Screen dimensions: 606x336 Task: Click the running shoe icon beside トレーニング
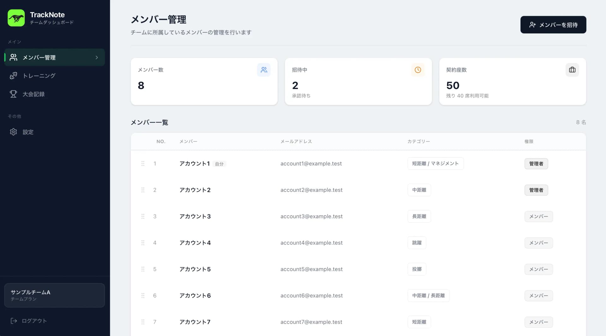13,76
